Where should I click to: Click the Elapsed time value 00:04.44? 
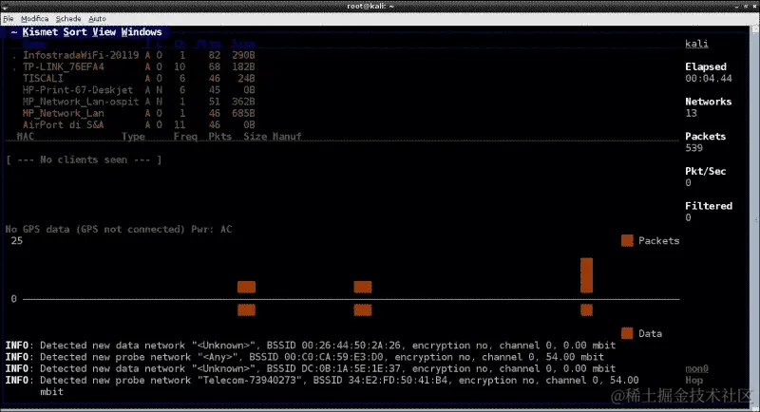pos(709,79)
